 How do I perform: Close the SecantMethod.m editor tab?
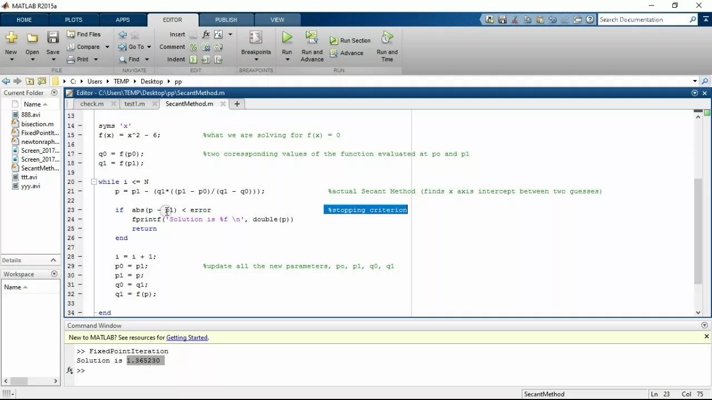[x=223, y=104]
